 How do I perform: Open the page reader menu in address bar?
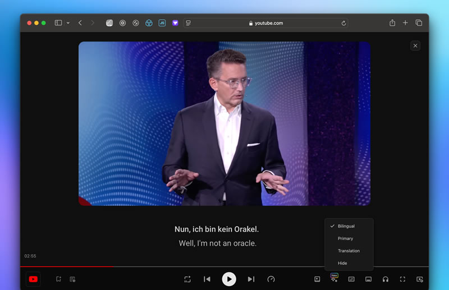tap(188, 23)
